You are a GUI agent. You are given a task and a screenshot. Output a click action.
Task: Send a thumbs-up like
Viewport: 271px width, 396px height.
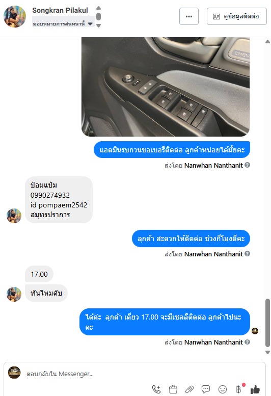(x=255, y=389)
